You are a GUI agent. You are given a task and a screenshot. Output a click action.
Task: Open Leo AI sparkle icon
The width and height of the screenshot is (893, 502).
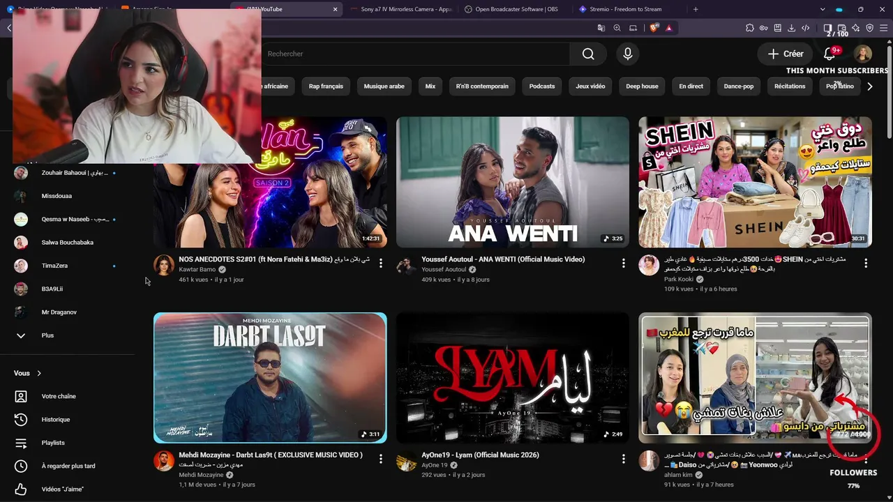[855, 28]
